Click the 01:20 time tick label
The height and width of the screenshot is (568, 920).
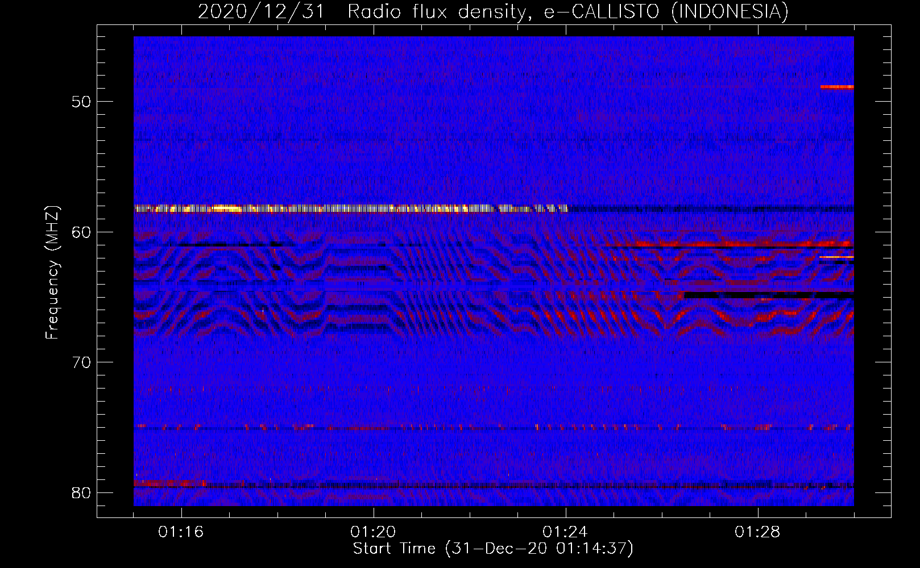coord(373,532)
